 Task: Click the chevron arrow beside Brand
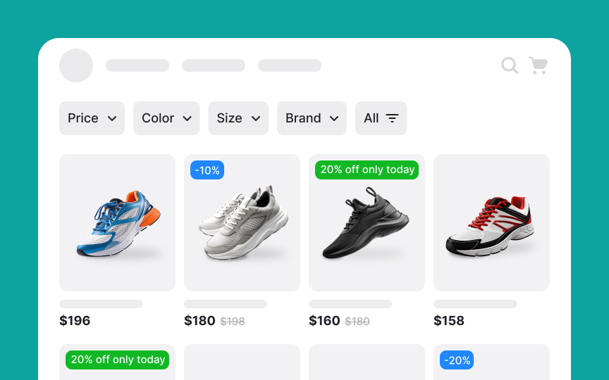click(x=334, y=119)
